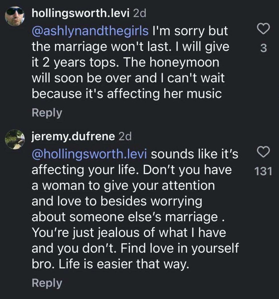279x299 pixels.
Task: Click the "because it's affecting her music" line
Action: [x=126, y=94]
